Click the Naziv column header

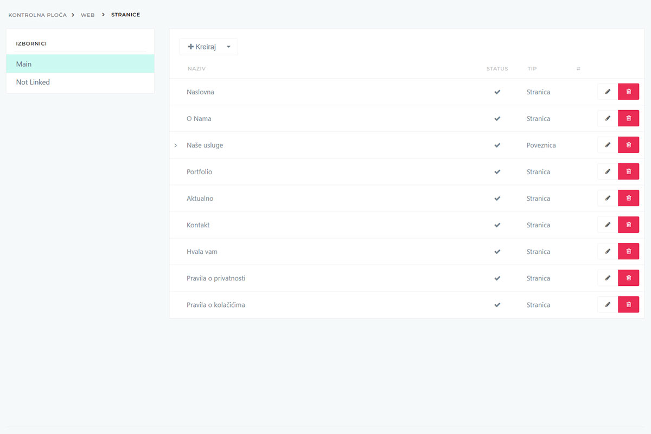pos(196,69)
